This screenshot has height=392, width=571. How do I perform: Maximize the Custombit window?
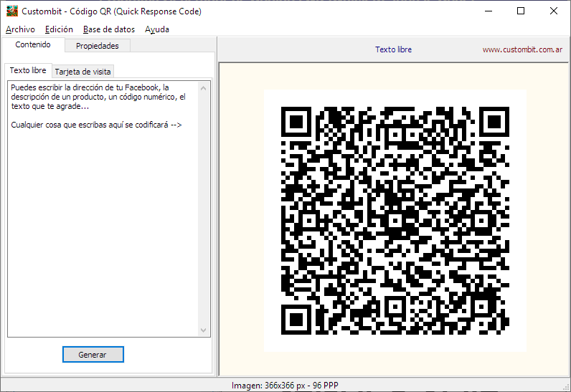(x=521, y=11)
